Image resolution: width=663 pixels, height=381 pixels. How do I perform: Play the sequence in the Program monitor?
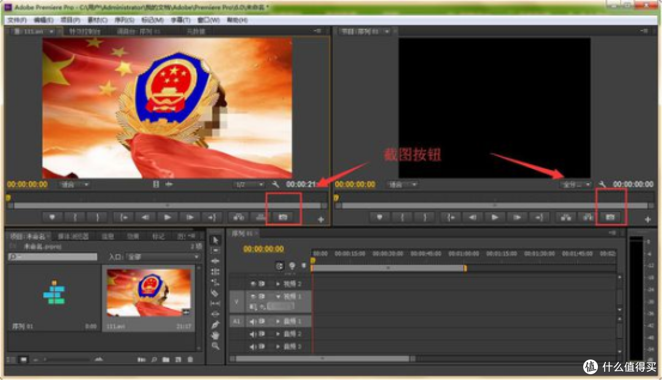pyautogui.click(x=495, y=217)
